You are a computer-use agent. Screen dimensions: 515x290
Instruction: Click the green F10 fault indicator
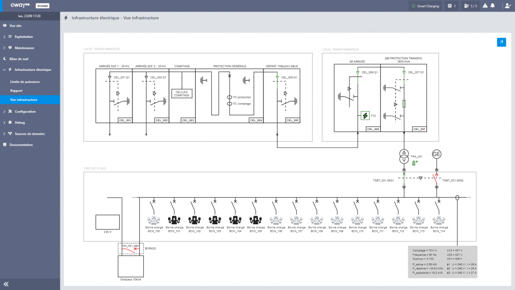(x=365, y=116)
